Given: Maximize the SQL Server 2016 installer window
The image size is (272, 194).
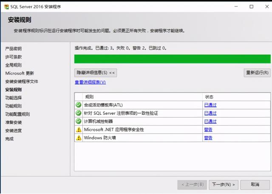Looking at the screenshot, I should click(251, 7).
